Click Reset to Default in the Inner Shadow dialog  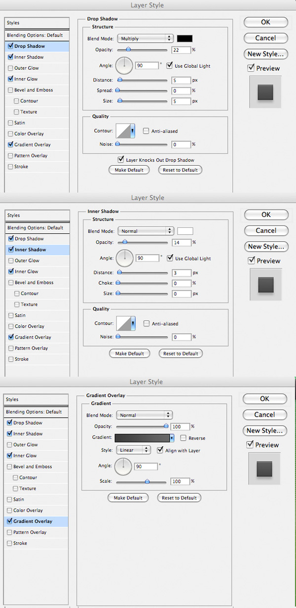point(181,353)
